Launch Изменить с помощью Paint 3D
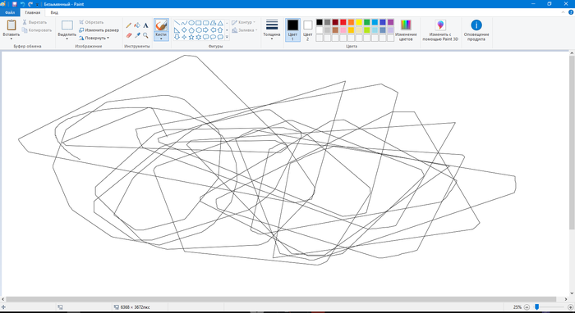 click(440, 30)
